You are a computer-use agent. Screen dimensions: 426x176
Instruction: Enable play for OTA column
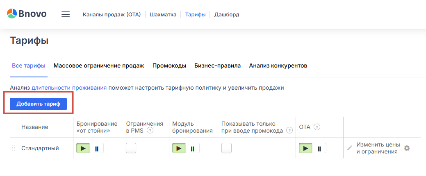[x=306, y=148]
